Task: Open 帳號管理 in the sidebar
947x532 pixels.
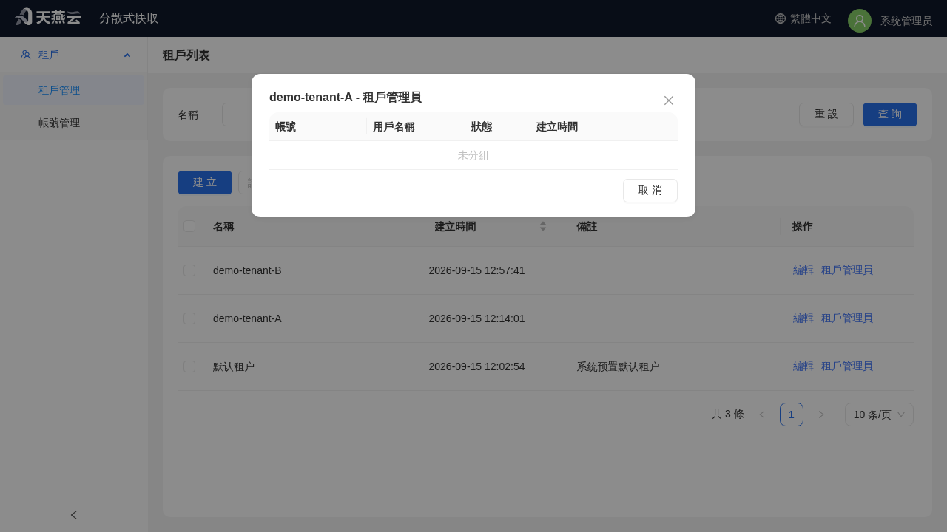Action: [x=74, y=123]
